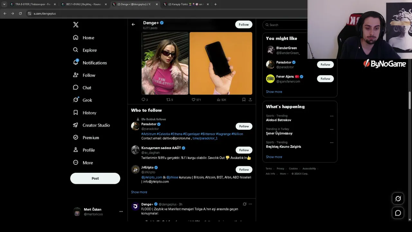The width and height of the screenshot is (412, 232).
Task: Switch to the TRA 0-0 FER Trabzonspor tab
Action: tap(33, 4)
